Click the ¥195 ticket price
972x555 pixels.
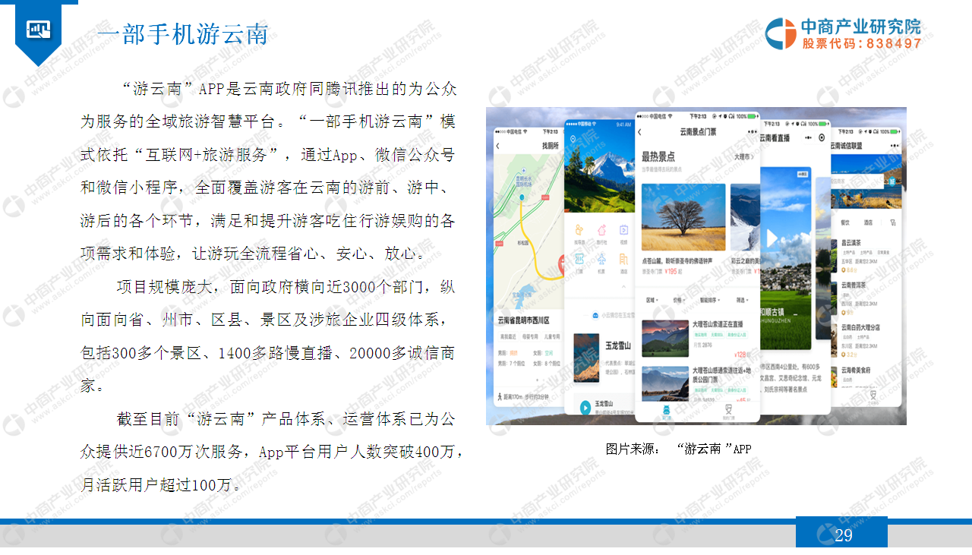coord(671,271)
